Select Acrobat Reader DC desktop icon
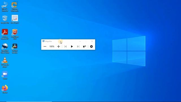This screenshot has width=181, height=102. tap(5, 34)
